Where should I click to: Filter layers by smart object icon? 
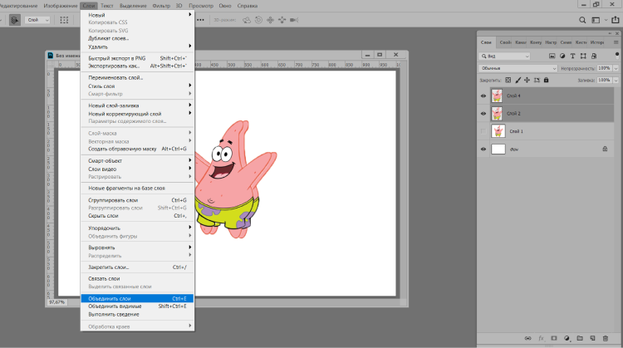point(594,56)
